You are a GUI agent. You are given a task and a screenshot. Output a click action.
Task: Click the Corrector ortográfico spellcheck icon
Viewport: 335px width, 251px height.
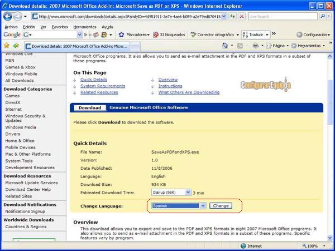tap(193, 35)
